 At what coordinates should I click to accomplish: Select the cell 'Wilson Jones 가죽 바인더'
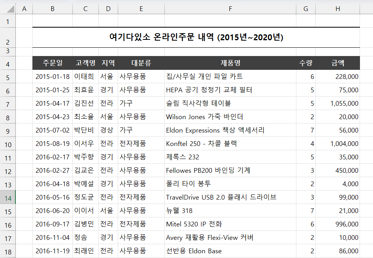(230, 117)
